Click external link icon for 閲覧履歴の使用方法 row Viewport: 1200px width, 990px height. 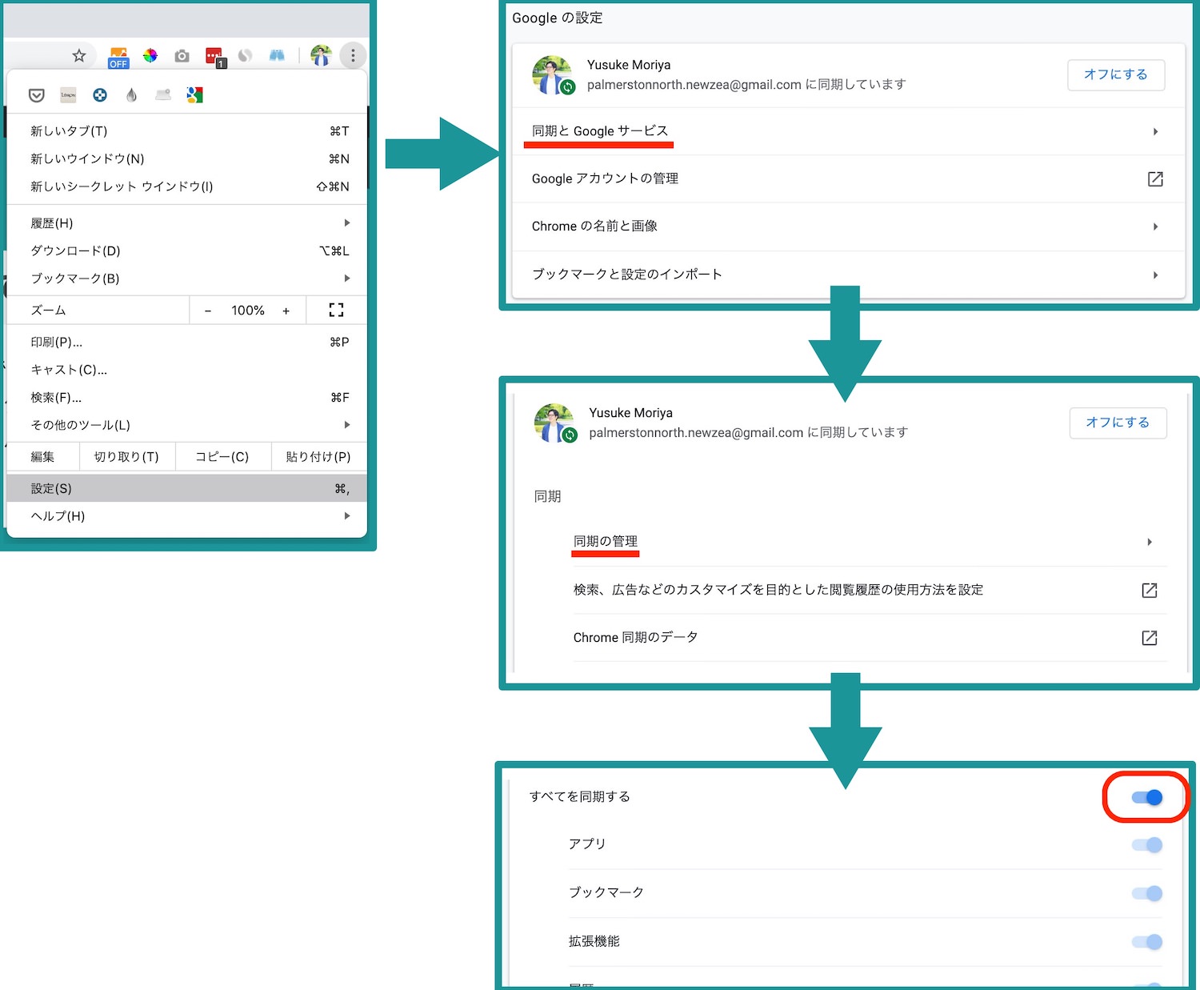1150,591
